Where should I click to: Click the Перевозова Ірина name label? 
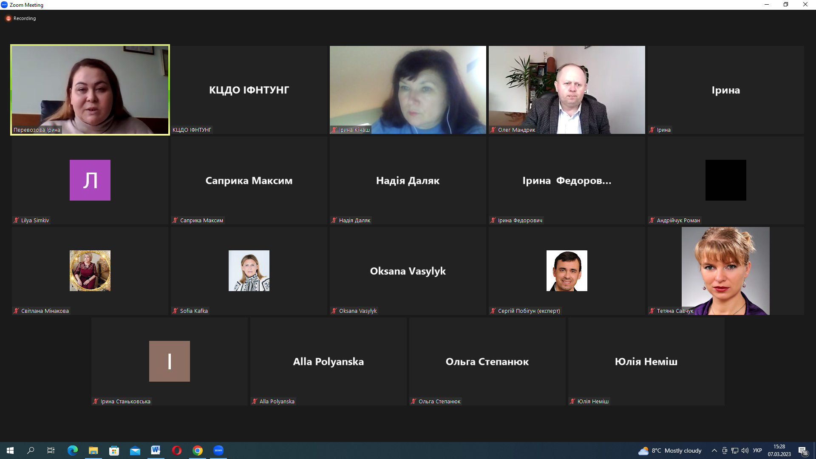point(37,130)
